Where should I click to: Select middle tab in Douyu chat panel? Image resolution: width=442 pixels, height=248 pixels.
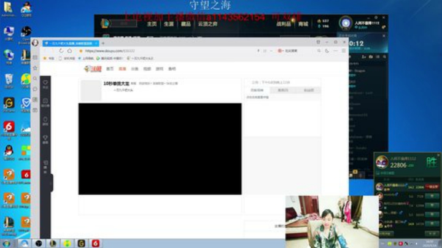tap(283, 90)
